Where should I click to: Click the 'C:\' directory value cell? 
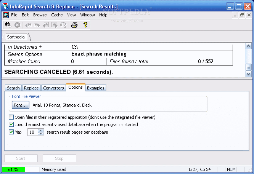pyautogui.click(x=150, y=47)
